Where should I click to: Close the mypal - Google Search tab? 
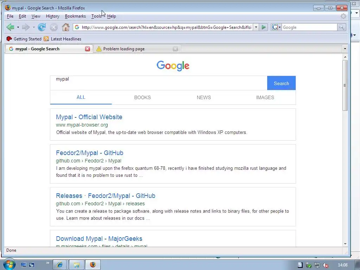click(x=88, y=49)
